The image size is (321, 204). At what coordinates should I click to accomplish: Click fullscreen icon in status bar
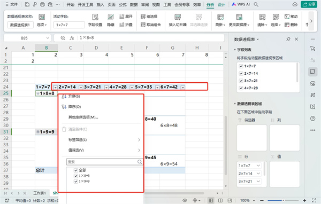(x=314, y=200)
